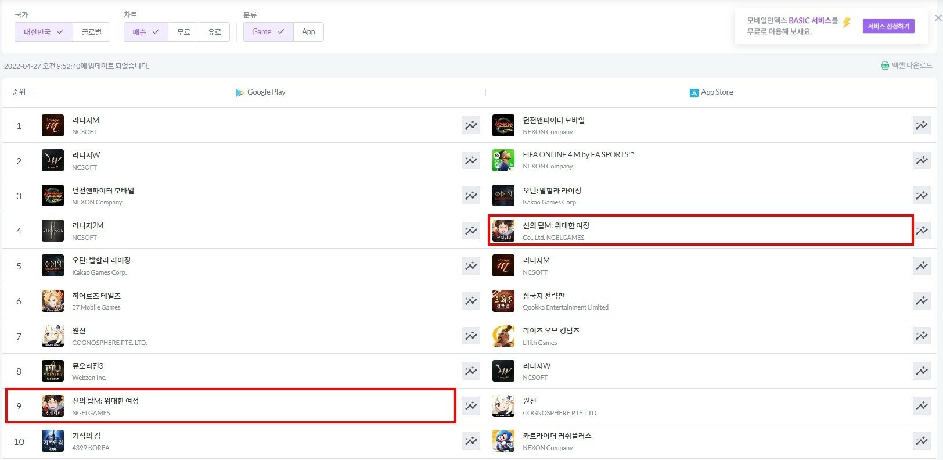Open trend chart for 삼국지 전략판

click(x=922, y=301)
